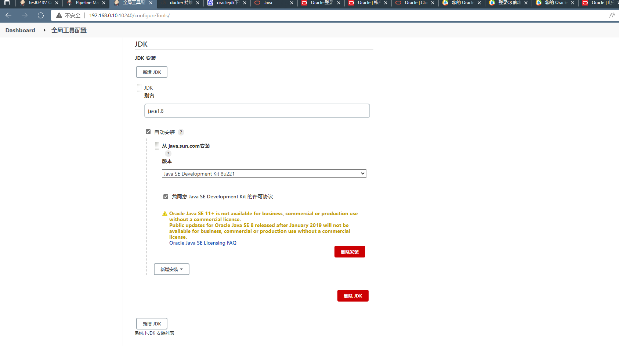Expand the 新增安装 dropdown button
Viewport: 619px width, 346px height.
coord(171,269)
